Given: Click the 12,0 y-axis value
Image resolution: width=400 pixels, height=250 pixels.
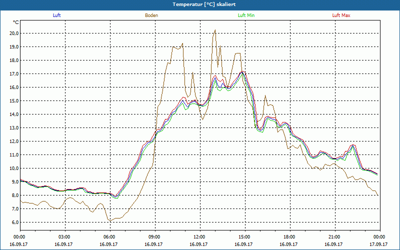Looking at the screenshot, I should (x=14, y=141).
